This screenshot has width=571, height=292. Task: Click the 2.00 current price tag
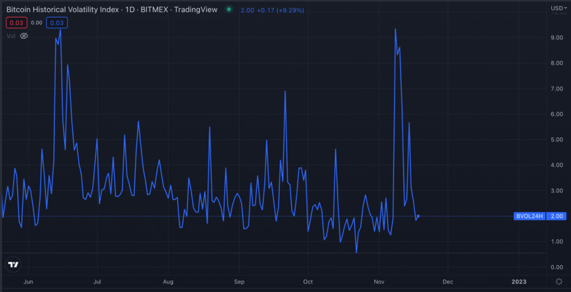[558, 216]
